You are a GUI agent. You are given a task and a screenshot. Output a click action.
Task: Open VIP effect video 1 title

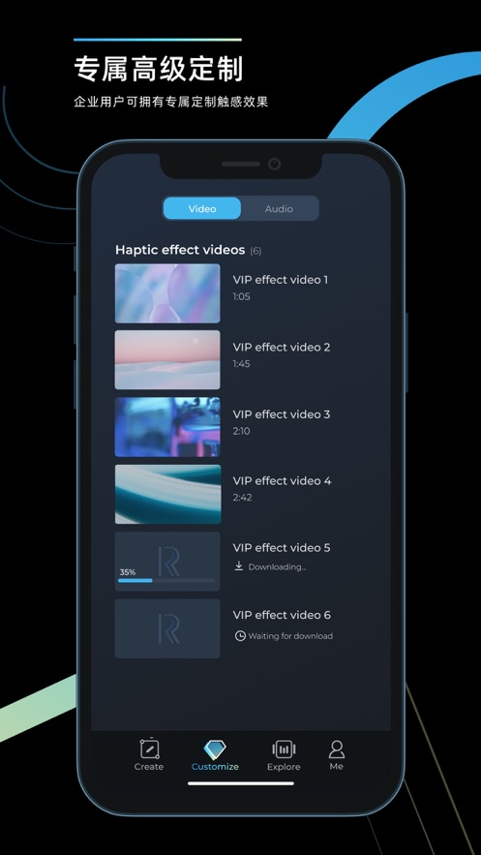pyautogui.click(x=281, y=280)
